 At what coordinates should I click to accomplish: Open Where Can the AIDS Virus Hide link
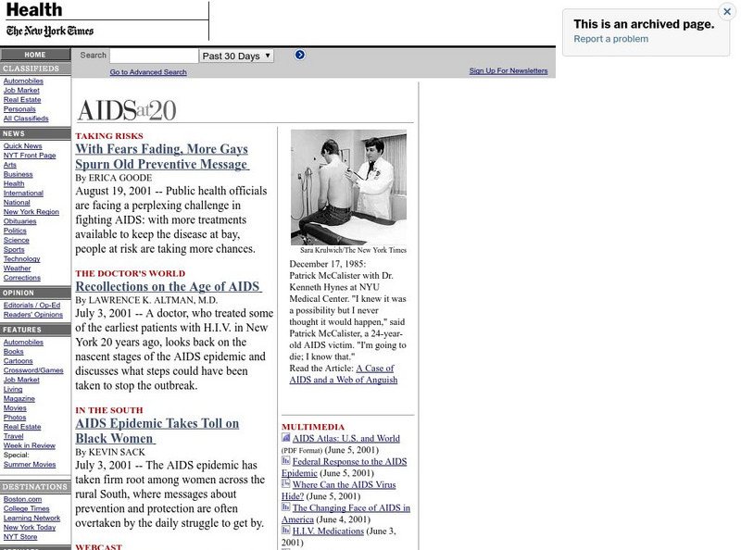tap(339, 491)
